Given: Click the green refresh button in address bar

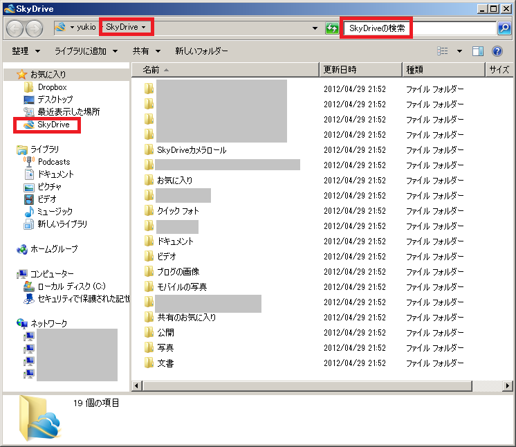Looking at the screenshot, I should click(x=333, y=28).
